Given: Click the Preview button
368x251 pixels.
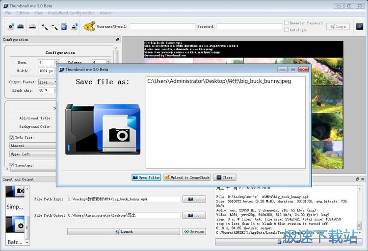Looking at the screenshot, I should [194, 231].
